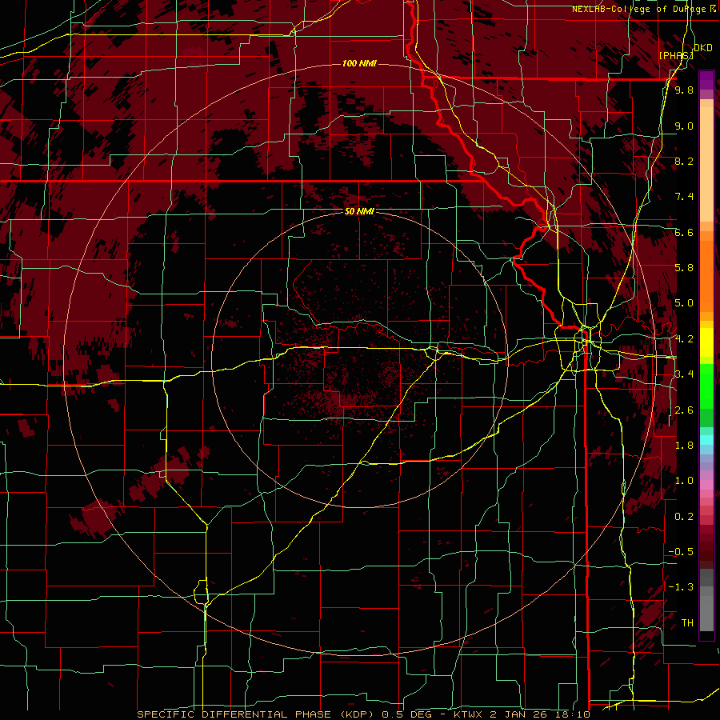Select the 1.8 value on the color scale

point(684,446)
